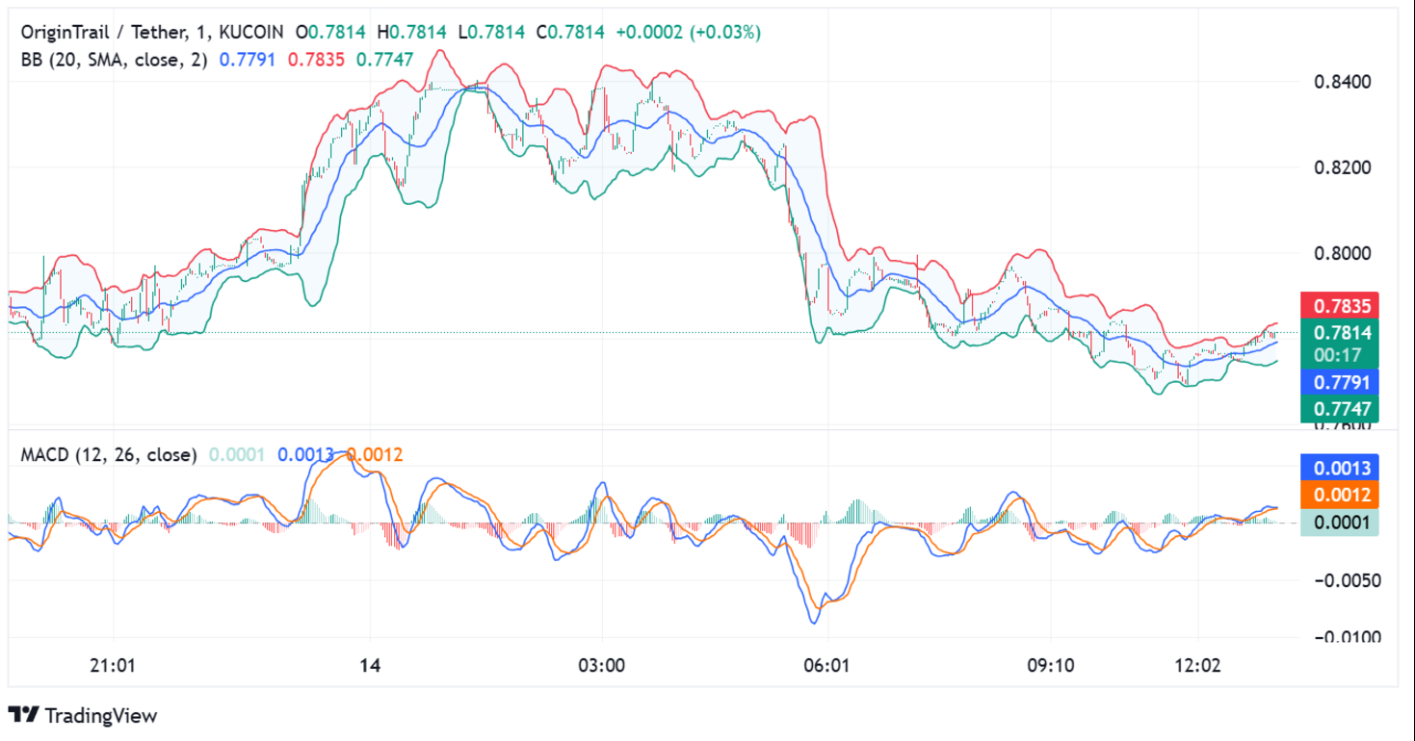Click the teal 0.7747 lower band price label
The width and height of the screenshot is (1415, 741).
click(x=1340, y=408)
